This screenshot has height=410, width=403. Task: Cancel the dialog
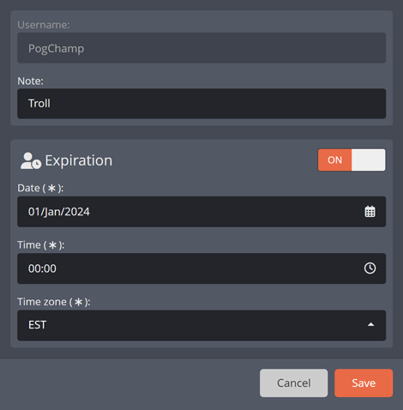(293, 383)
